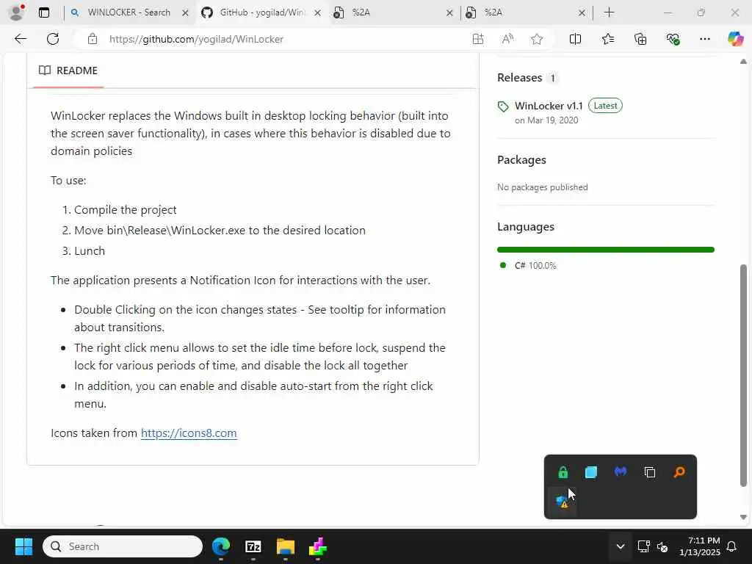Refresh the GitHub page
This screenshot has height=564, width=752.
point(53,39)
